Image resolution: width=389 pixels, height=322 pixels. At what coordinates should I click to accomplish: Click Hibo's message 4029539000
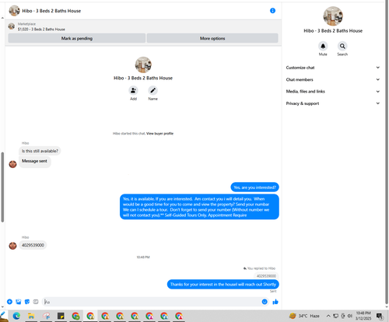tap(33, 245)
